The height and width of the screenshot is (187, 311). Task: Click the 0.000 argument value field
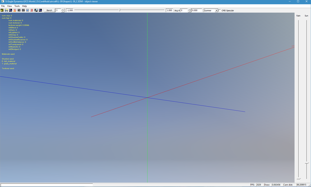coord(197,10)
